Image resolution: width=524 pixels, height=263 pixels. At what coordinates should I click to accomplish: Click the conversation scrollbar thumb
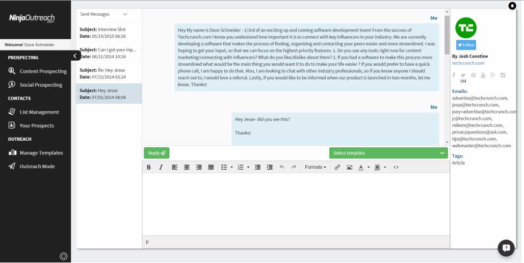(x=447, y=35)
